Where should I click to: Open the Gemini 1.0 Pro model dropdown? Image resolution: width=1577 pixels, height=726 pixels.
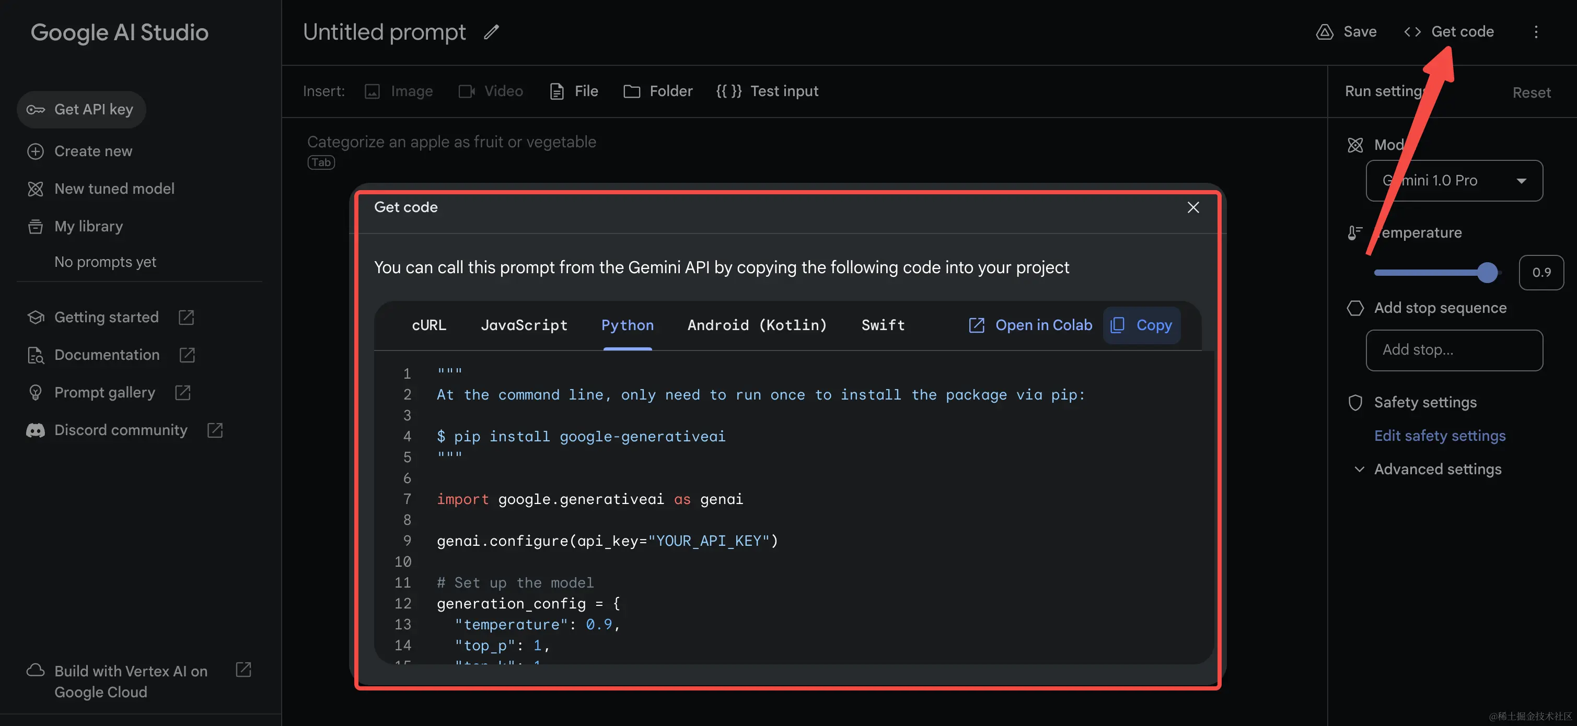pos(1455,181)
